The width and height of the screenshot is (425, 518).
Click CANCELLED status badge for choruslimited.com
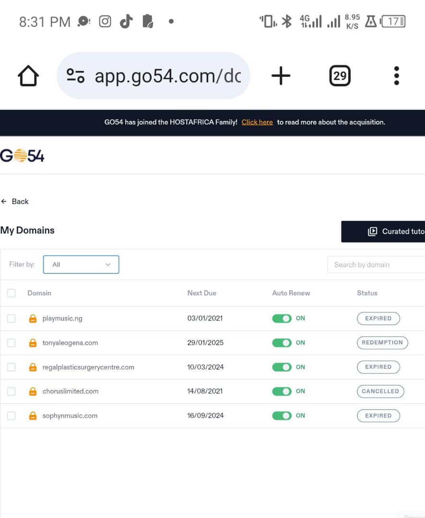(380, 391)
